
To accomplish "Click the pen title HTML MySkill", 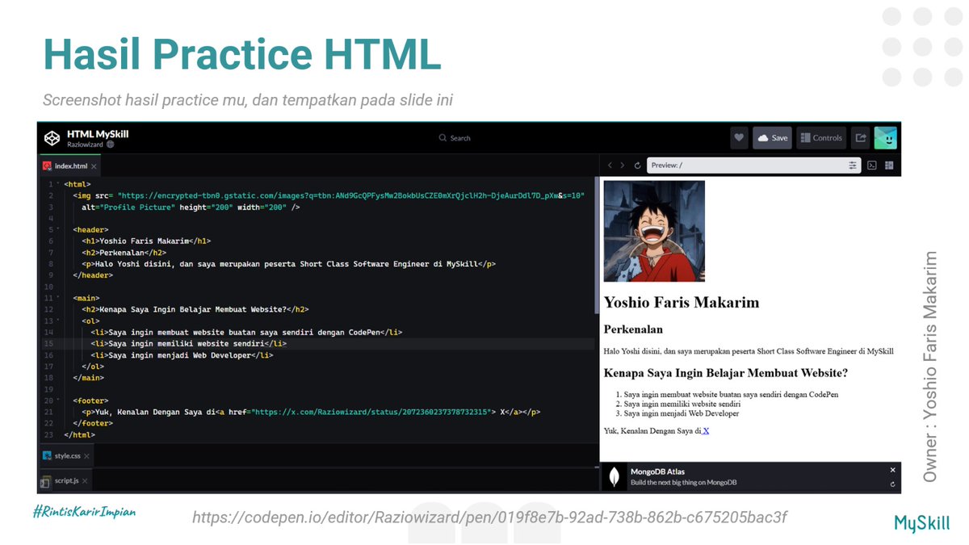I will [x=98, y=134].
